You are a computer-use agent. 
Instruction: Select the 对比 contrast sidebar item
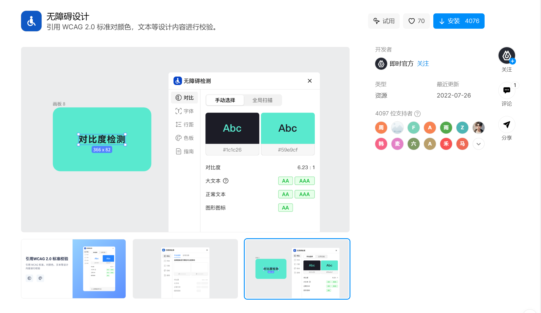point(185,98)
